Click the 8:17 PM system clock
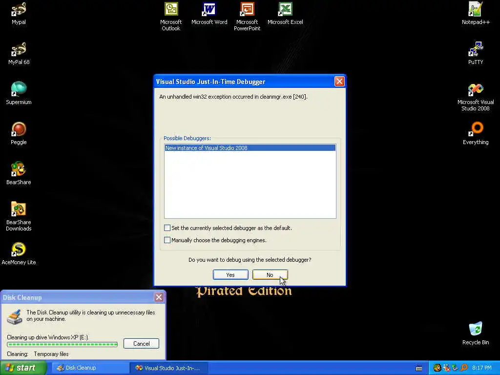The height and width of the screenshot is (375, 500). [481, 368]
